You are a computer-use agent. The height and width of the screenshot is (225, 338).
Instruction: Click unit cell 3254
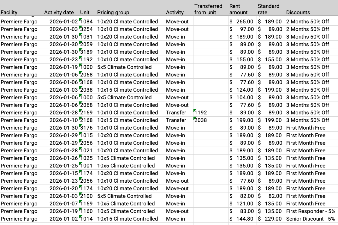click(87, 29)
